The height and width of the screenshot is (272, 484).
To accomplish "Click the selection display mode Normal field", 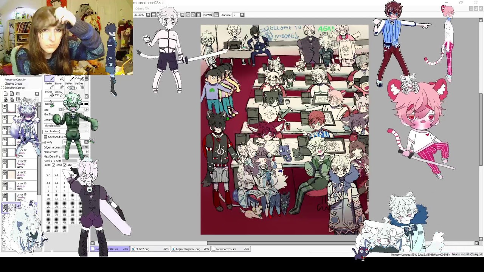I will point(208,15).
